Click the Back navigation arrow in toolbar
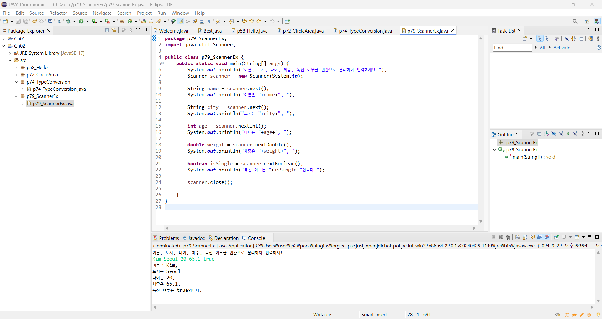 coord(259,21)
